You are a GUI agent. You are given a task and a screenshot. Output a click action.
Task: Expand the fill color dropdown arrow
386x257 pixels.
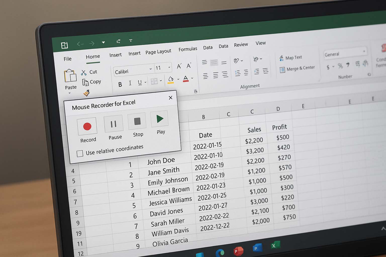pos(178,79)
